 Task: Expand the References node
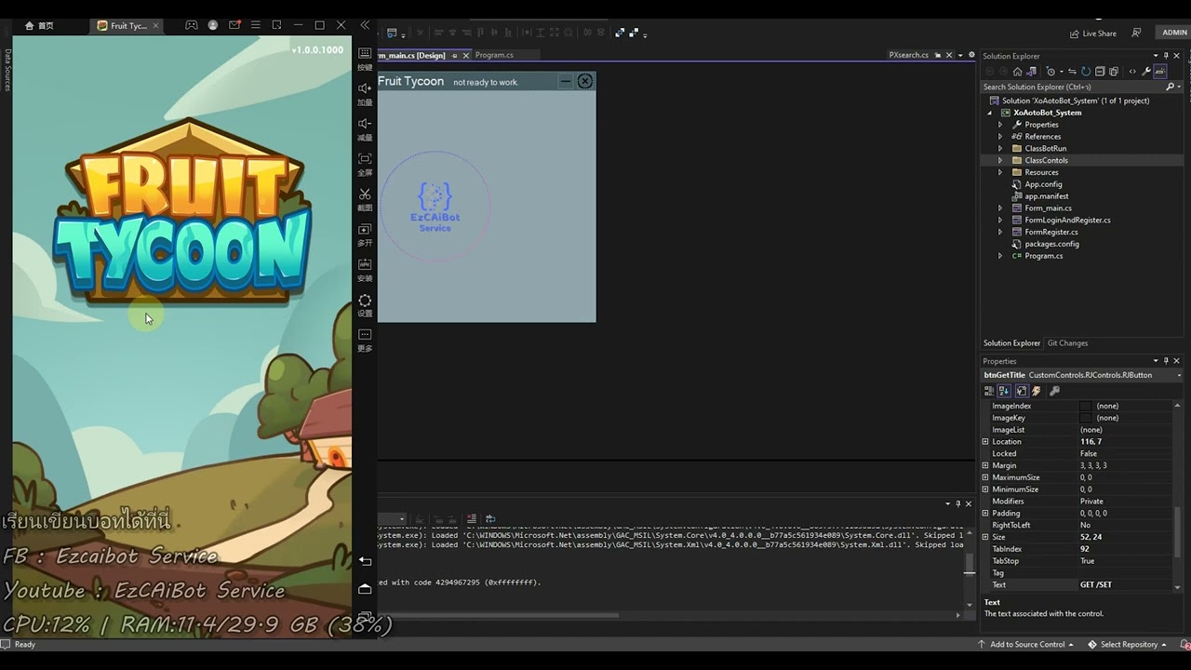[x=1000, y=137]
